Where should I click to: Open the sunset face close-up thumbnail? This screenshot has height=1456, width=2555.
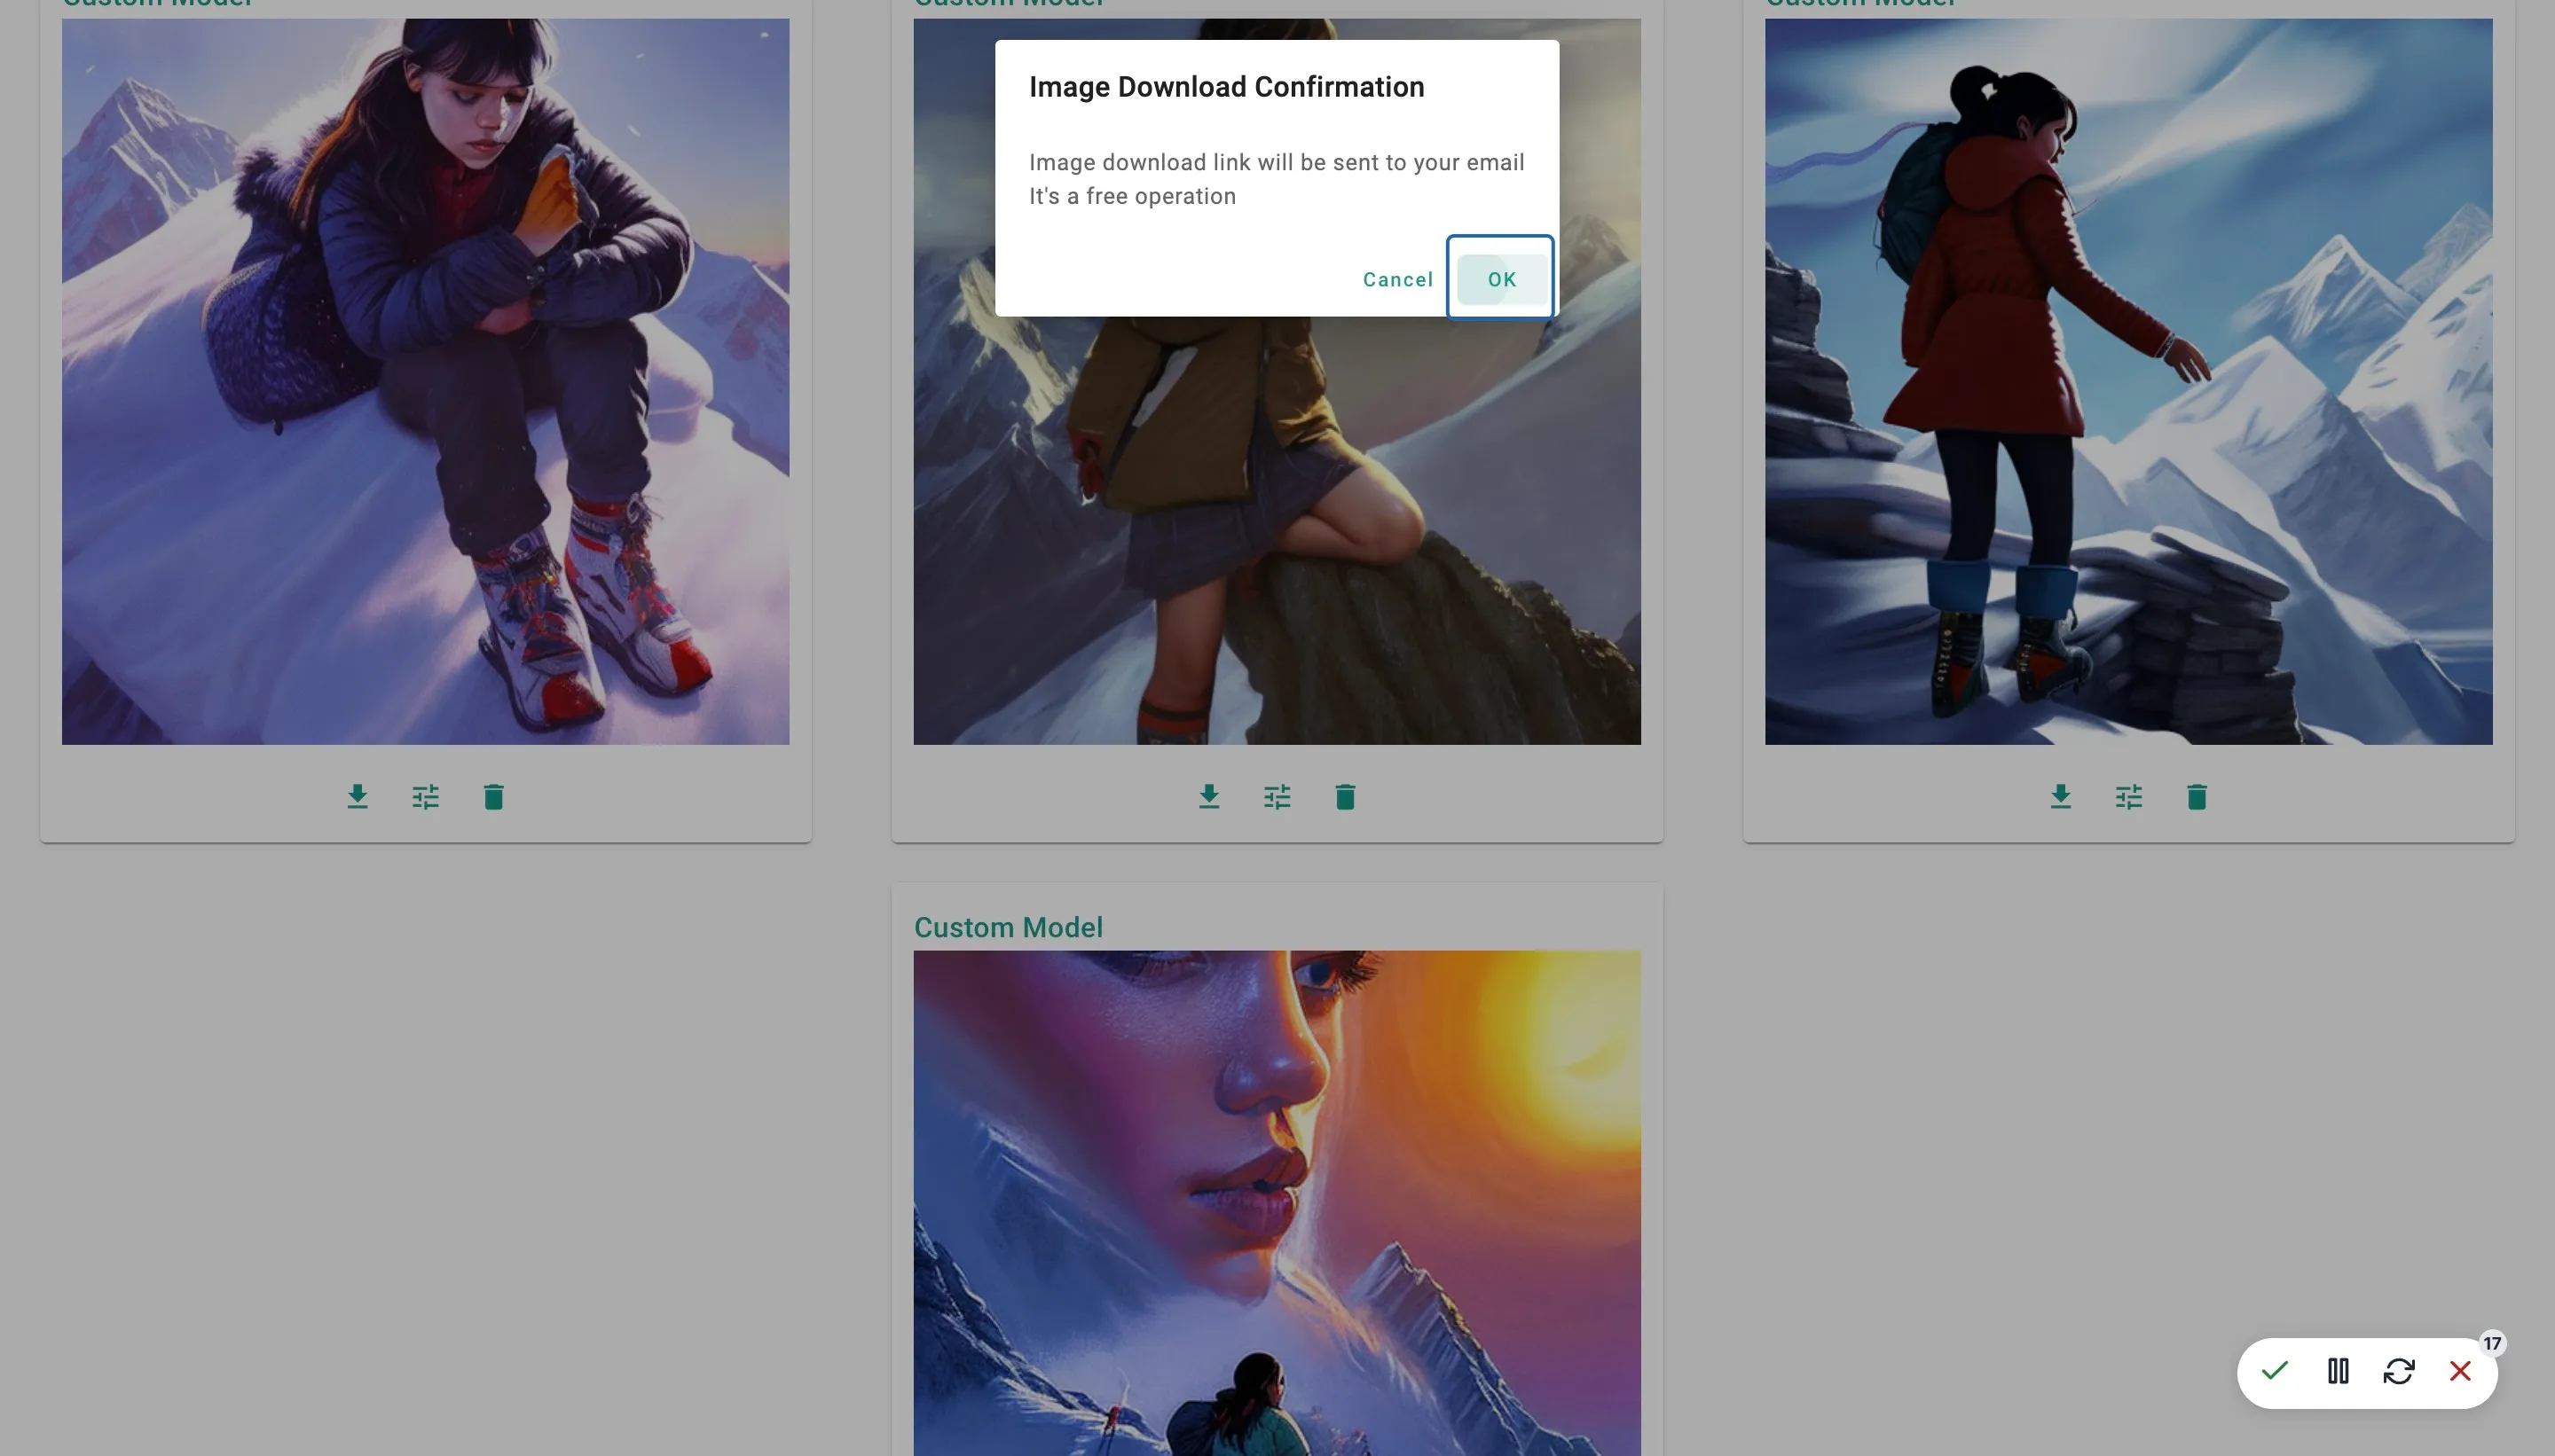coord(1277,1203)
